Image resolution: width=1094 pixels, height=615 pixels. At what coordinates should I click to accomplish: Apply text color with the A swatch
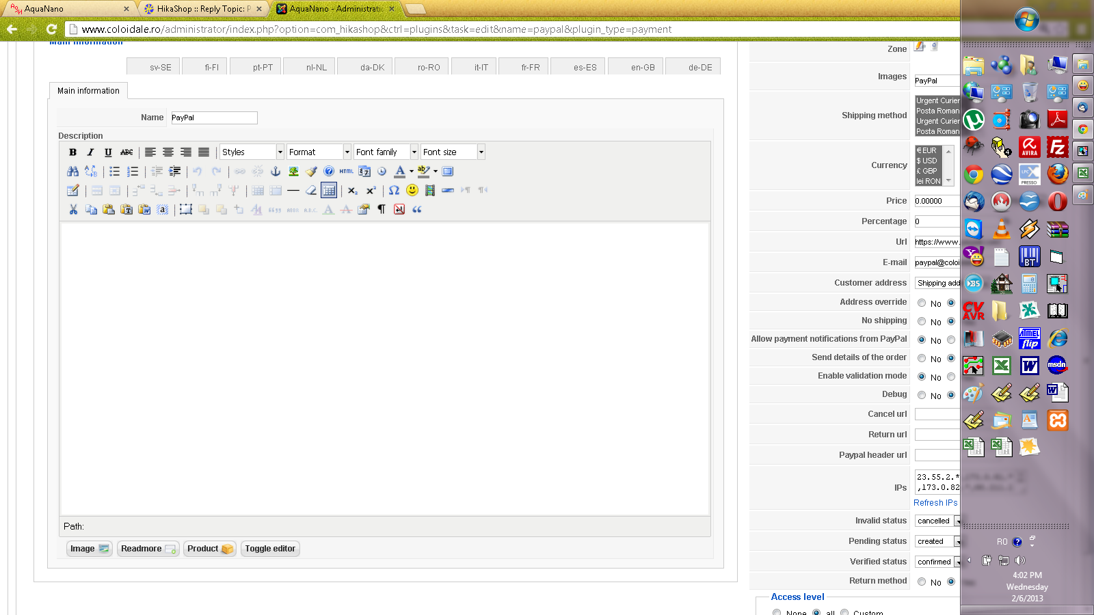[400, 172]
